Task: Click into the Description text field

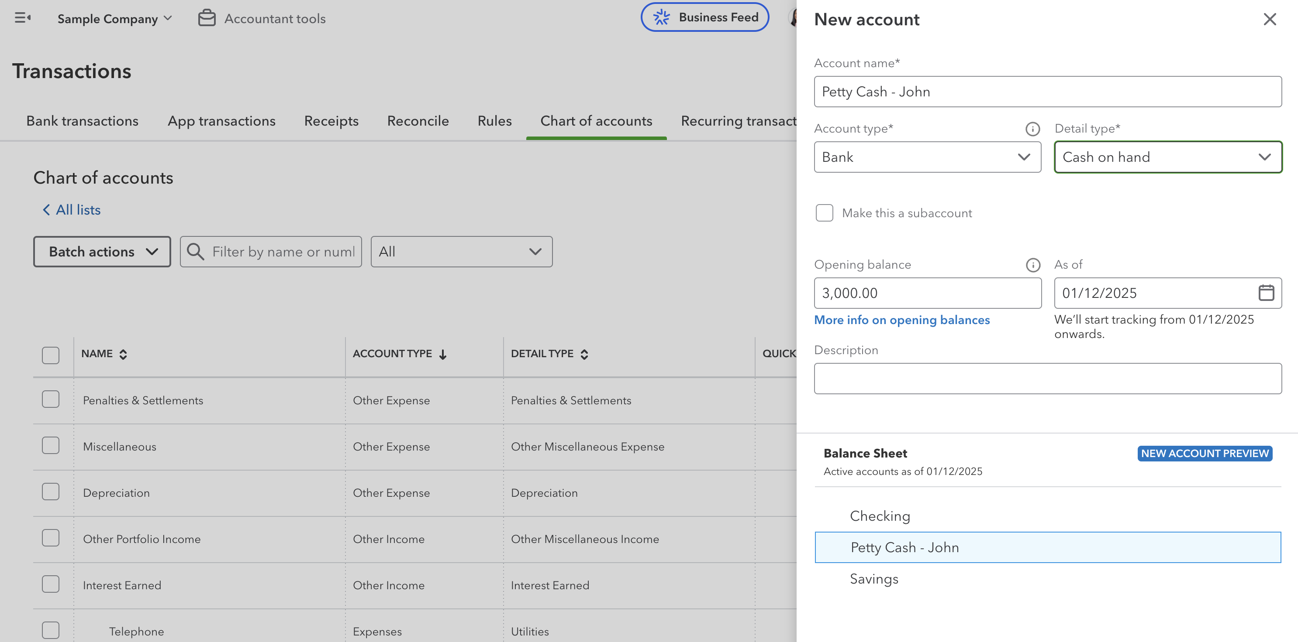Action: pos(1047,379)
